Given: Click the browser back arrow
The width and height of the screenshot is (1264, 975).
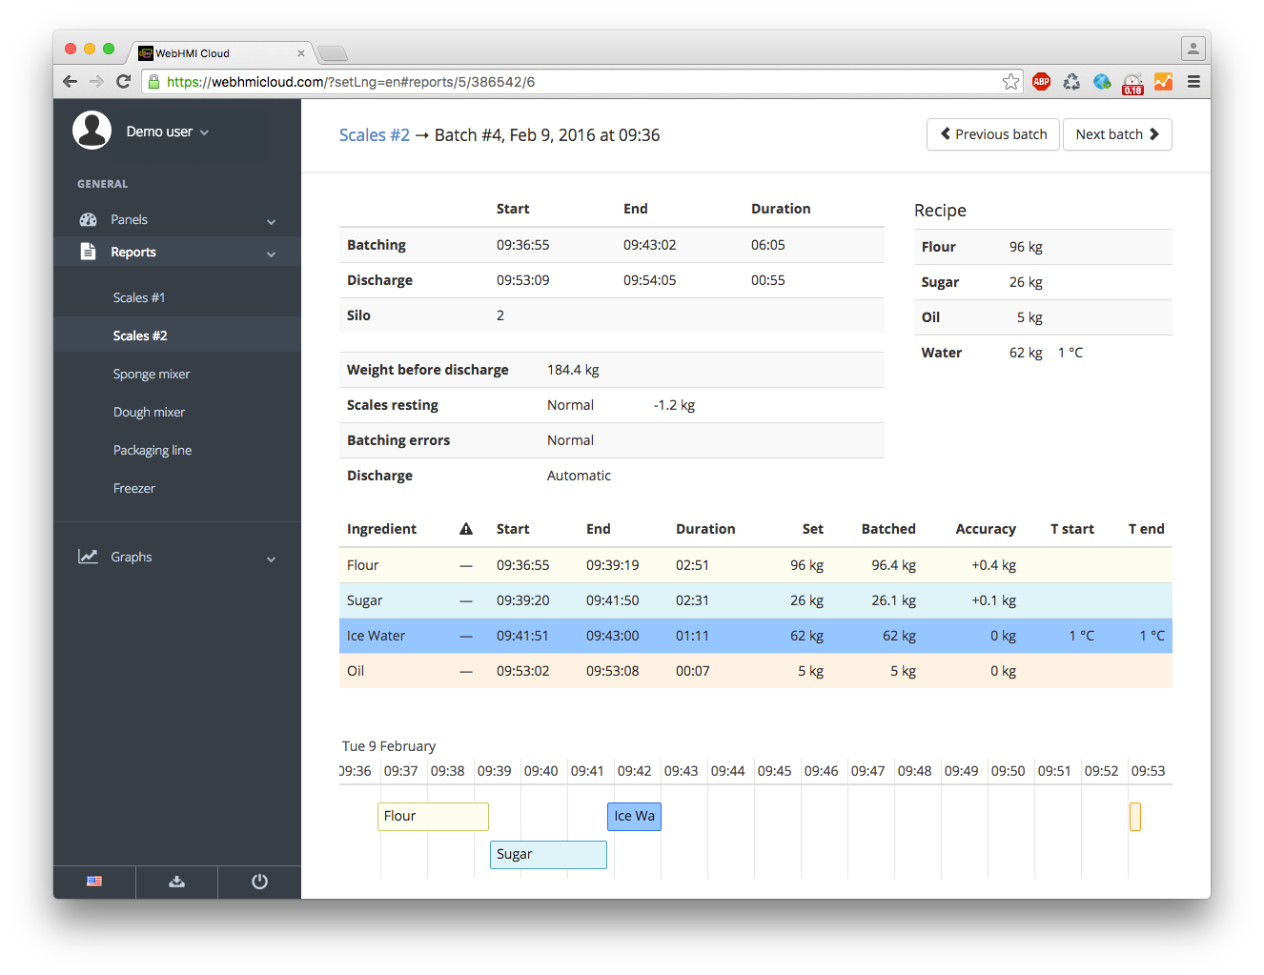Looking at the screenshot, I should (70, 82).
